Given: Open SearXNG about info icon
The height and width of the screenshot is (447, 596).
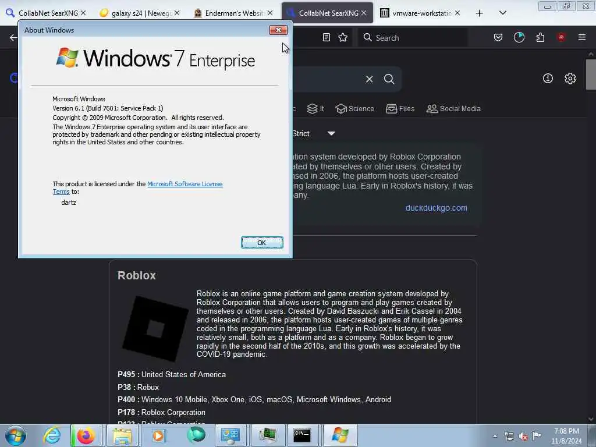Looking at the screenshot, I should click(548, 79).
